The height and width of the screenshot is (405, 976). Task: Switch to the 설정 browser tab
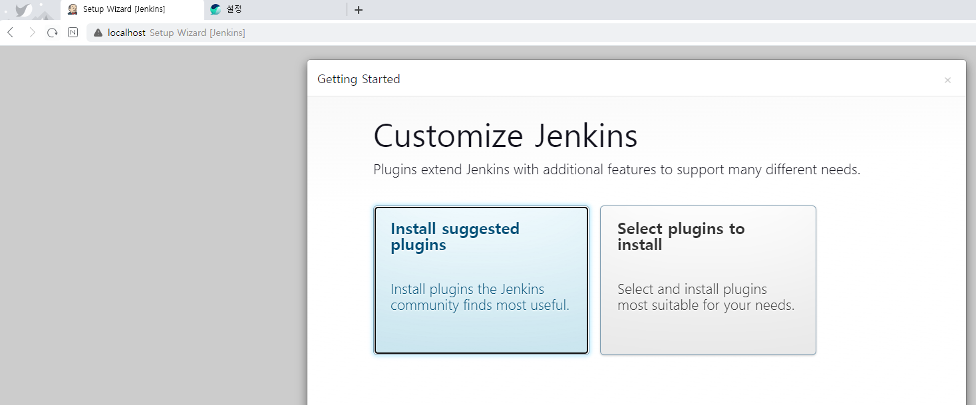click(275, 9)
